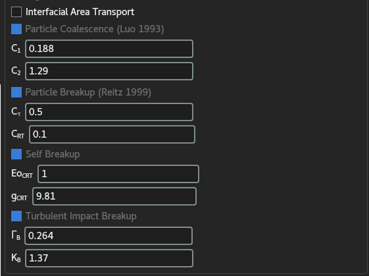
Task: Select the CRT input field with 0.1
Action: (x=112, y=134)
